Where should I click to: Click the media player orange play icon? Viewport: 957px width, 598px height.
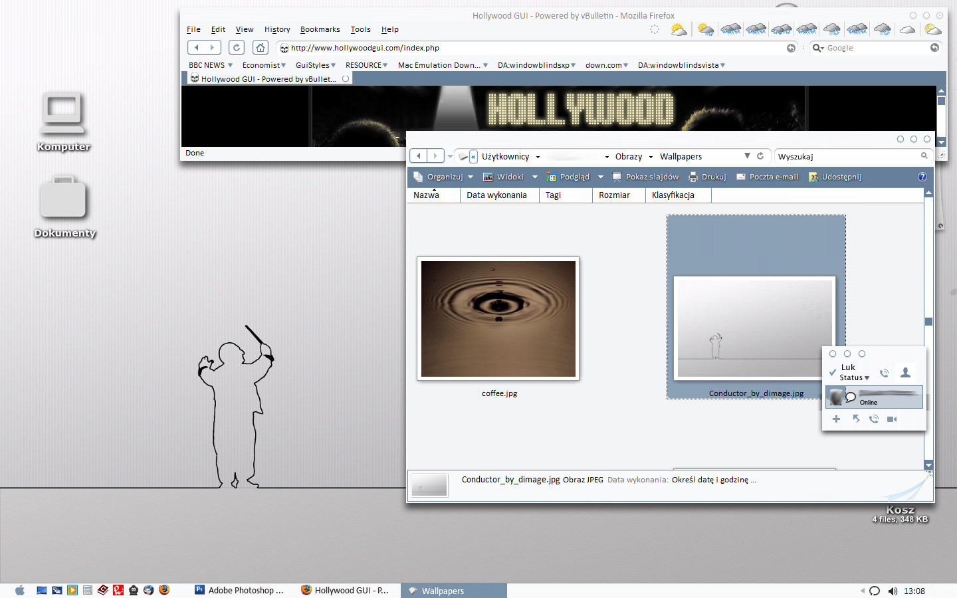coord(72,590)
